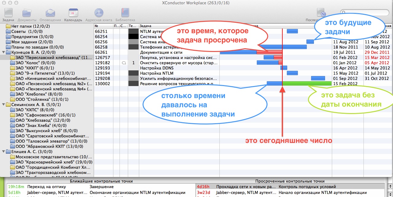
Task: Click the green bar of task 130002
Action: pos(307,83)
